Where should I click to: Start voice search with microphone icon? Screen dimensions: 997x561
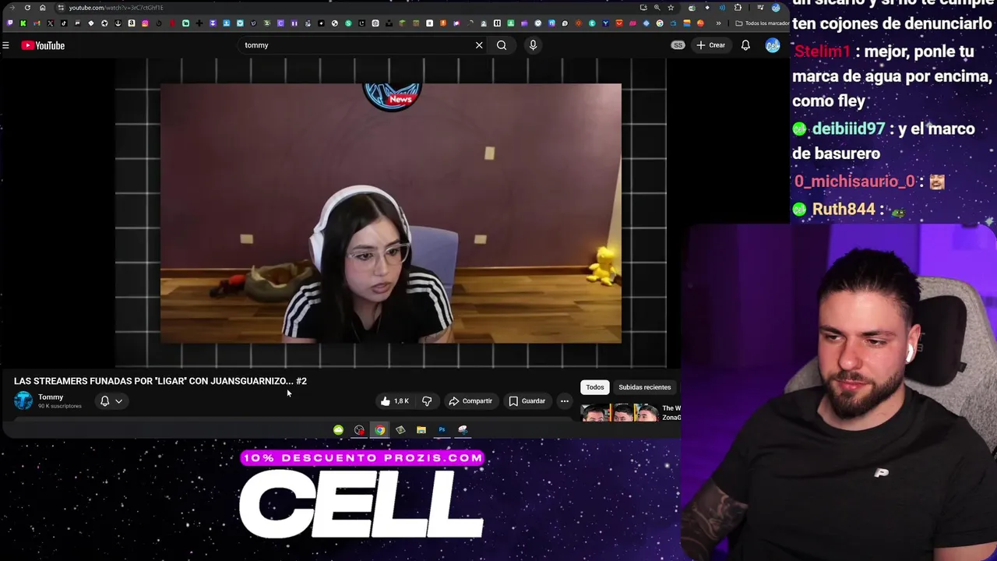click(x=533, y=45)
